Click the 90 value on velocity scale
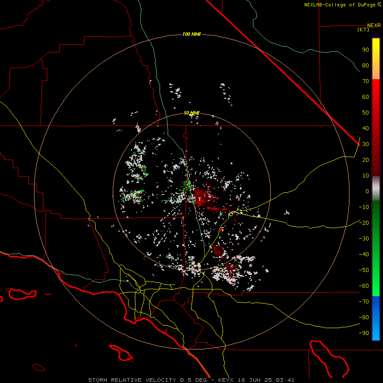 point(366,50)
